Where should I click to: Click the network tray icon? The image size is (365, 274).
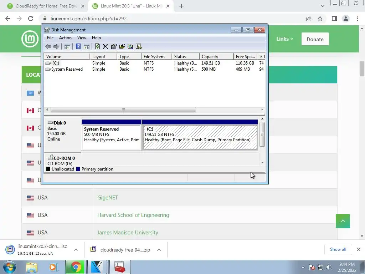[x=320, y=267]
